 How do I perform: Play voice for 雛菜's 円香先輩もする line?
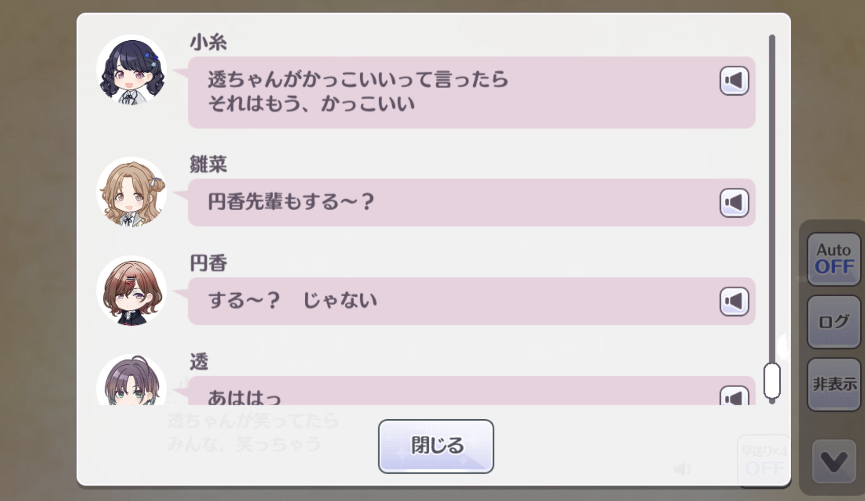point(734,202)
